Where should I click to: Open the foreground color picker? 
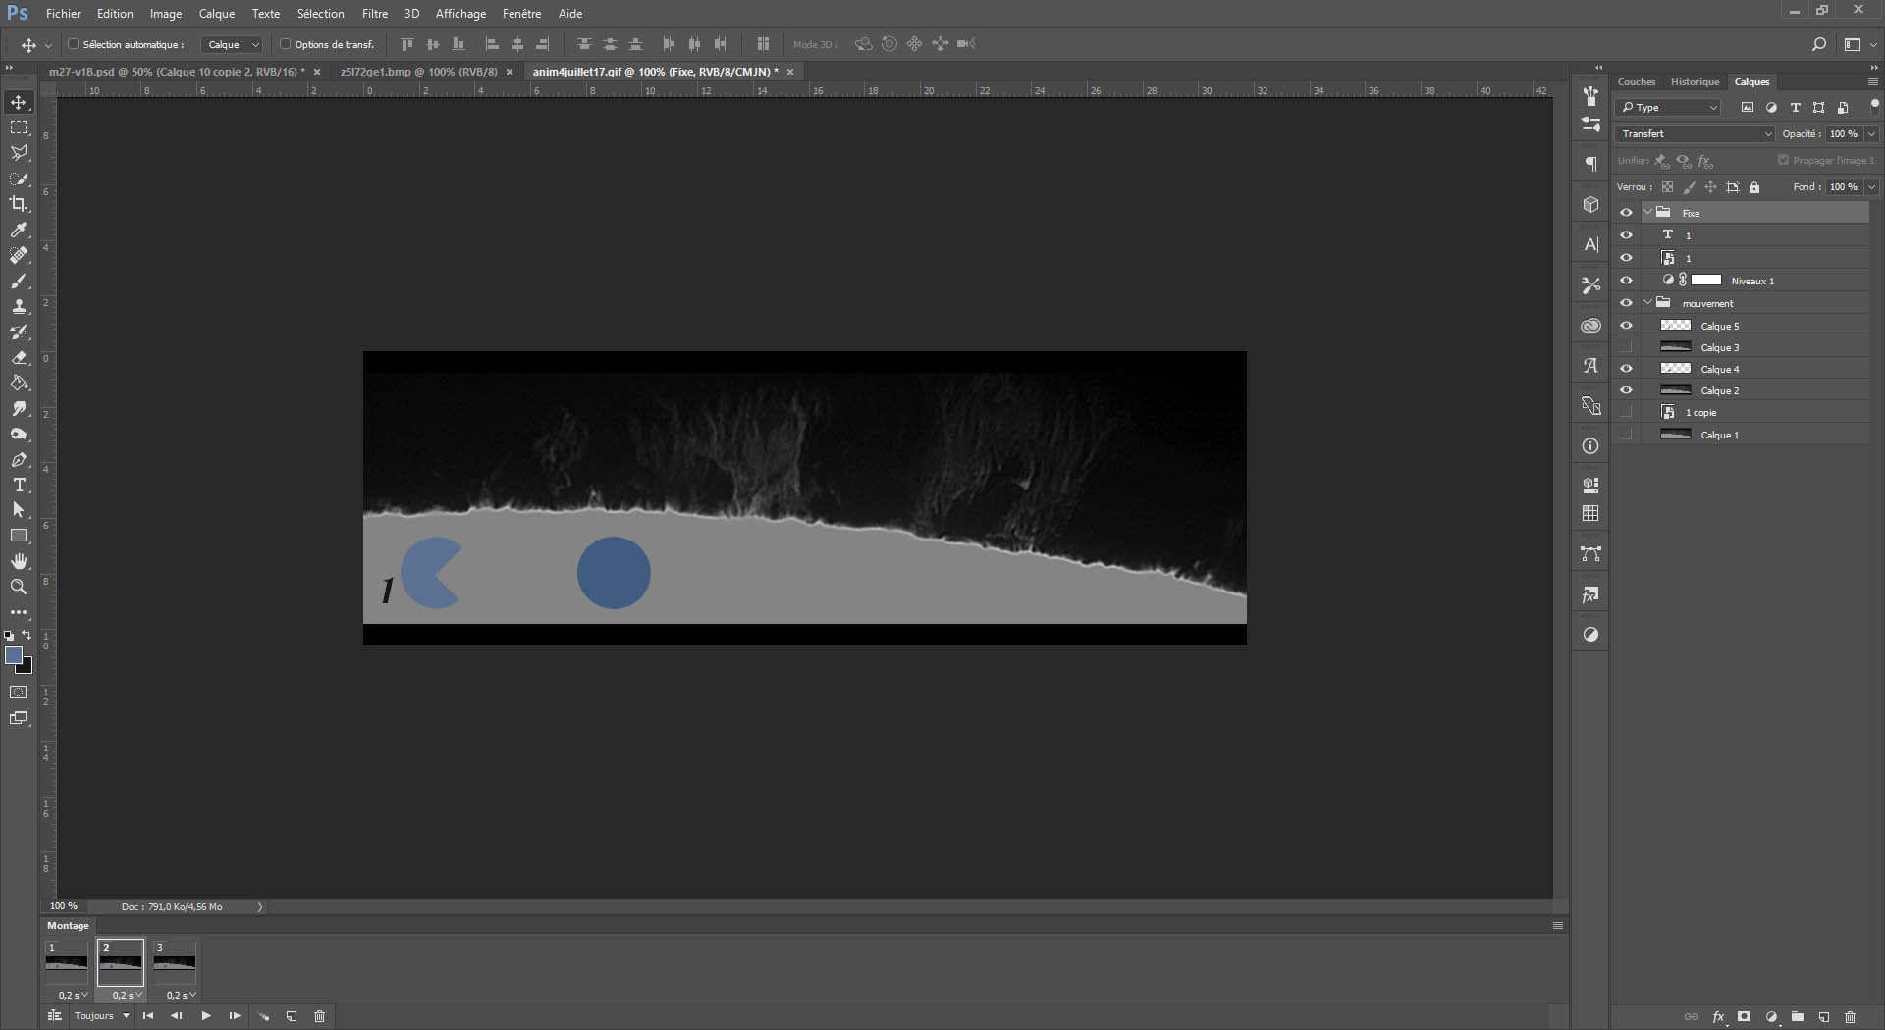(13, 655)
